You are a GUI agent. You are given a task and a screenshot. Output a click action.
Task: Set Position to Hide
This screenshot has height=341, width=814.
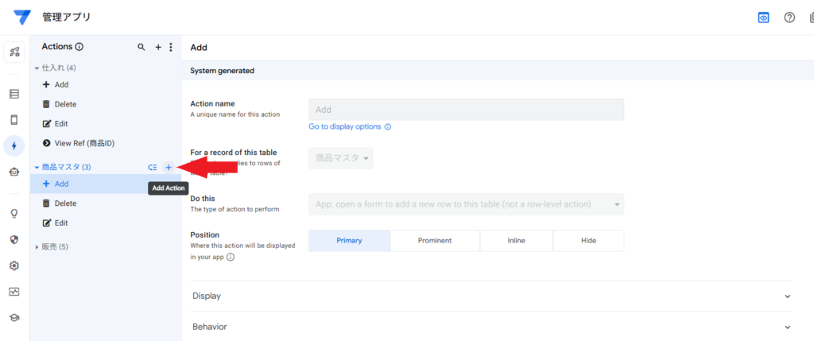point(588,241)
